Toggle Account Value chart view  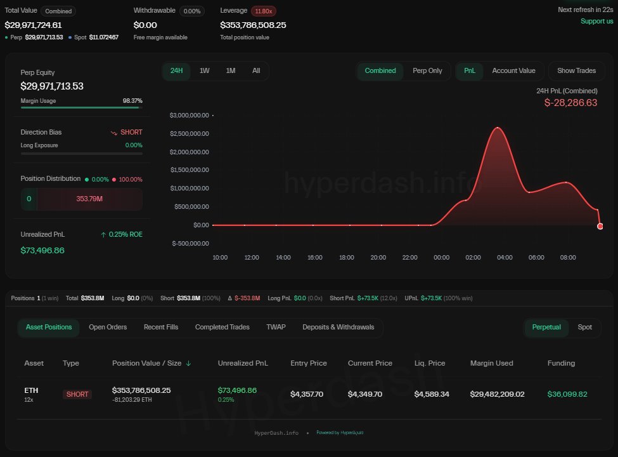point(513,70)
